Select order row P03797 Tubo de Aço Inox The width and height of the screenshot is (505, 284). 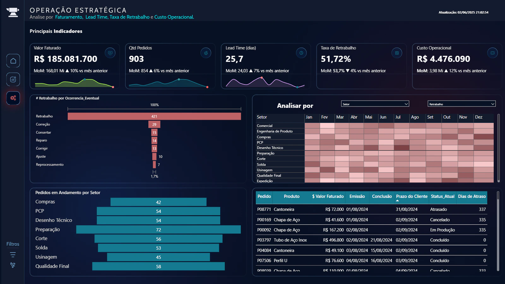[371, 240]
